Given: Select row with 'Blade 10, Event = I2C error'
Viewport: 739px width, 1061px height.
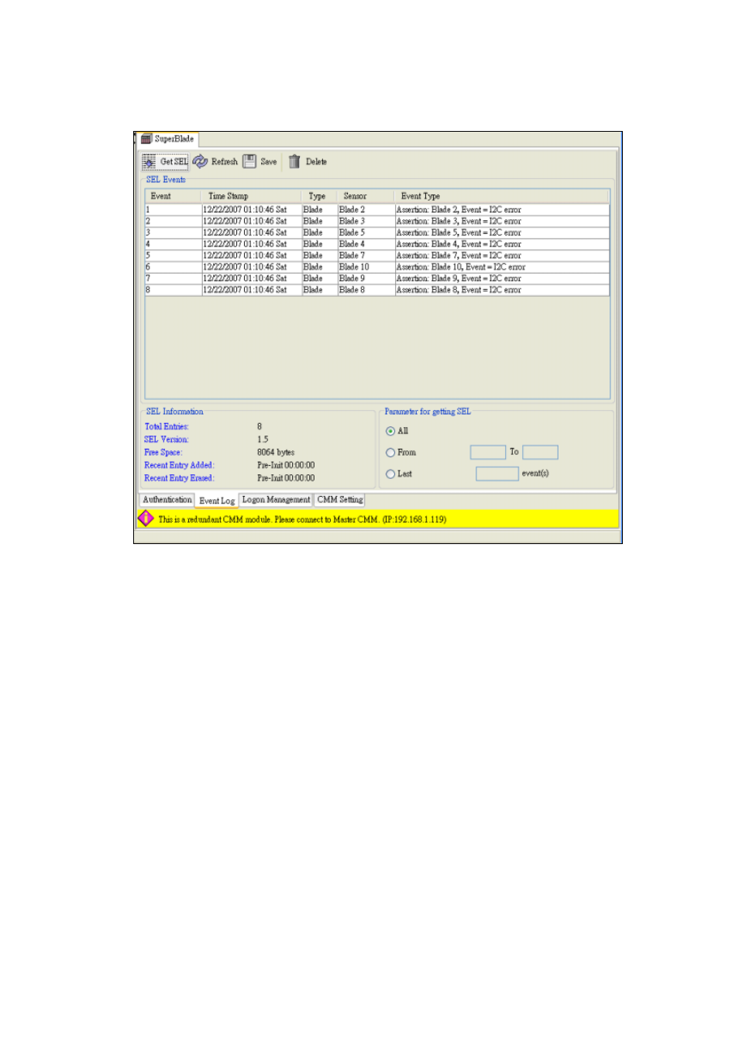Looking at the screenshot, I should [377, 267].
